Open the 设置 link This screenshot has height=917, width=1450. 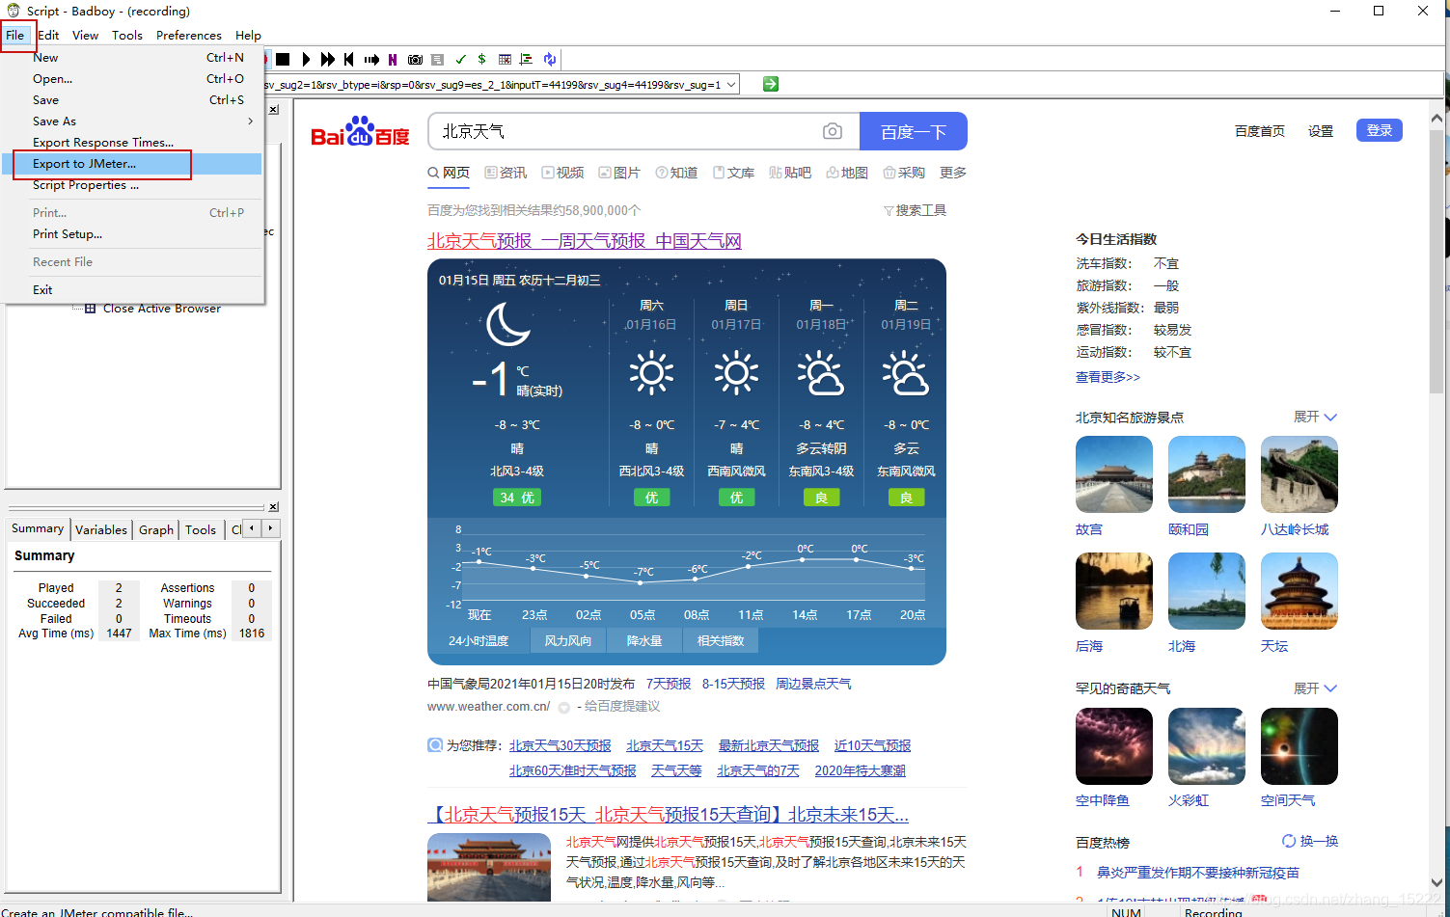pos(1321,131)
